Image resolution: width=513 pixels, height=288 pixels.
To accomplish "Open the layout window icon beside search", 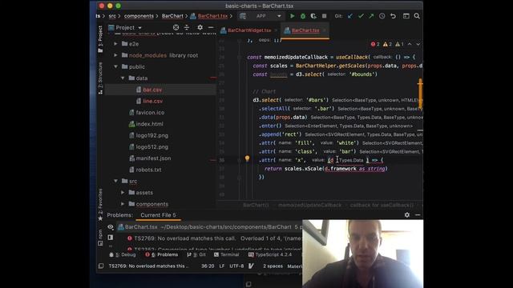I will (406, 16).
